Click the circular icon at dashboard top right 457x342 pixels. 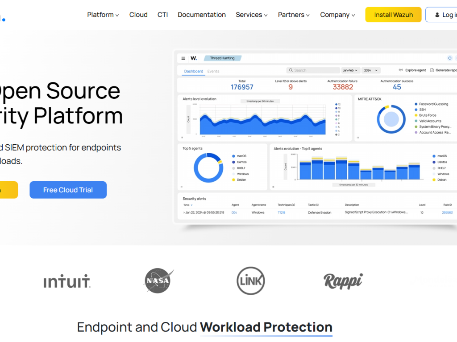450,58
